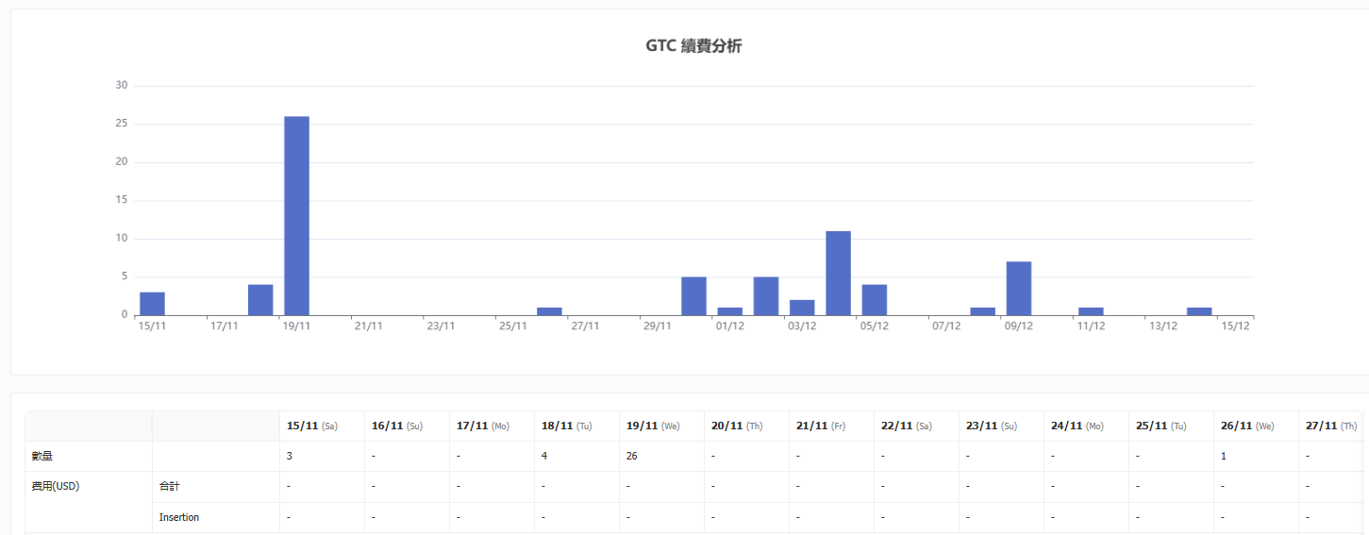The height and width of the screenshot is (535, 1369).
Task: Select the 05/12 bar in the chart
Action: point(874,300)
